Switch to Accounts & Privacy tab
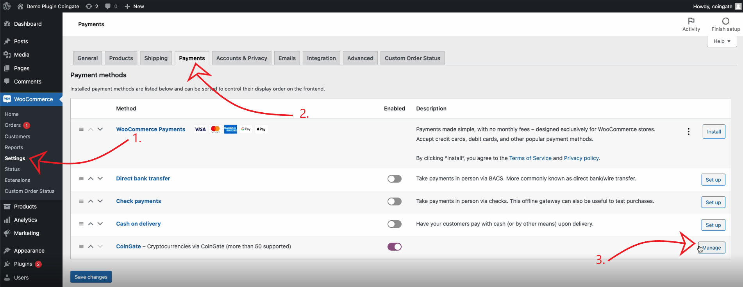Screen dimensions: 743x287 [x=242, y=58]
